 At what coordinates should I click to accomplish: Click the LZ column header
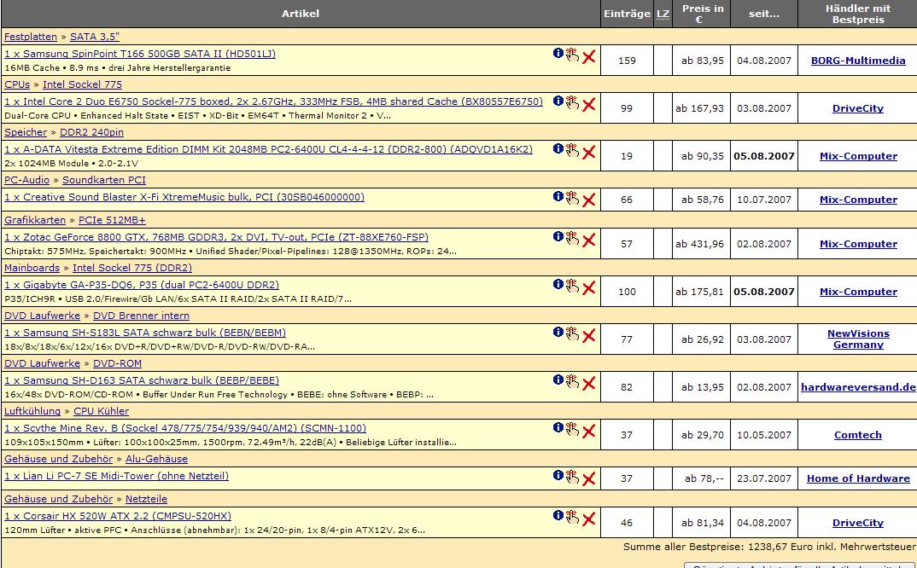tap(663, 14)
